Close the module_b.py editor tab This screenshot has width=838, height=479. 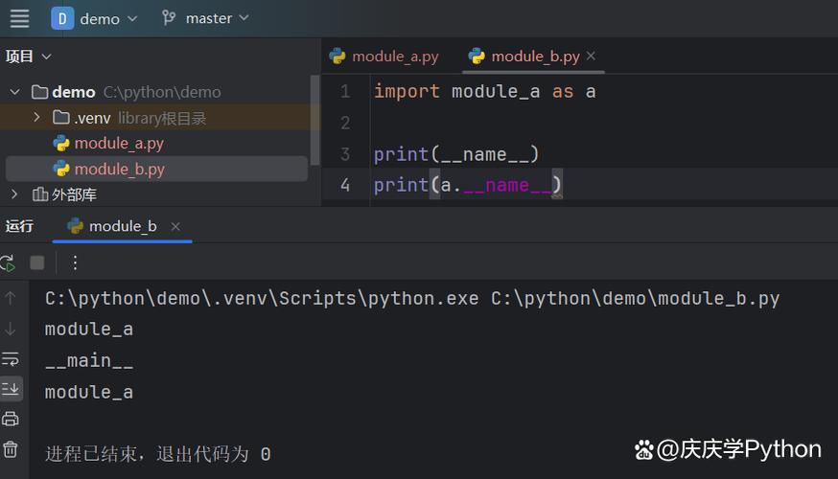pyautogui.click(x=591, y=56)
